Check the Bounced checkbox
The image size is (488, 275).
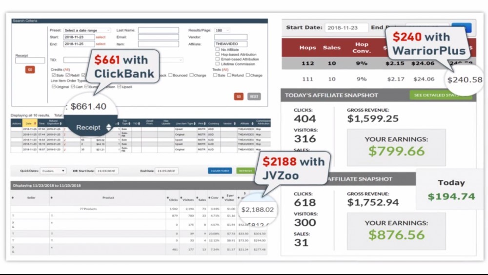click(x=170, y=75)
